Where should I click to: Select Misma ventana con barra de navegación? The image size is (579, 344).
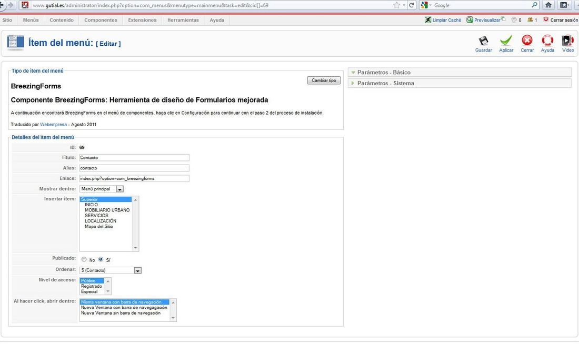[124, 302]
